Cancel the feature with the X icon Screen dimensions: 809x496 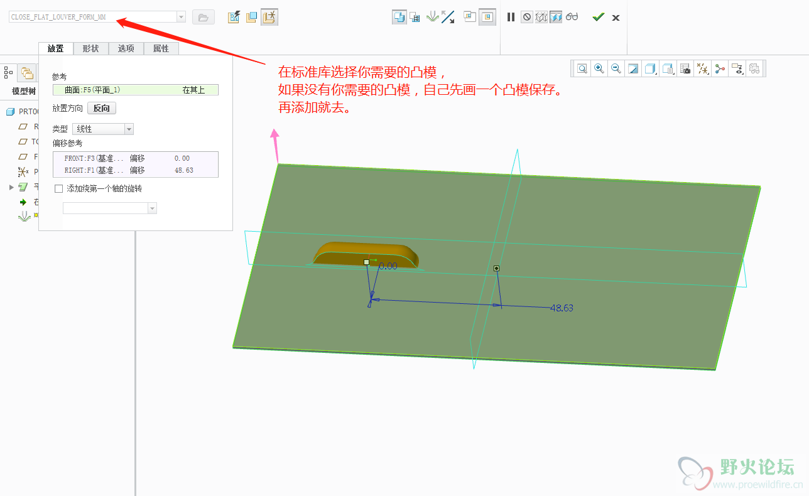(x=616, y=18)
